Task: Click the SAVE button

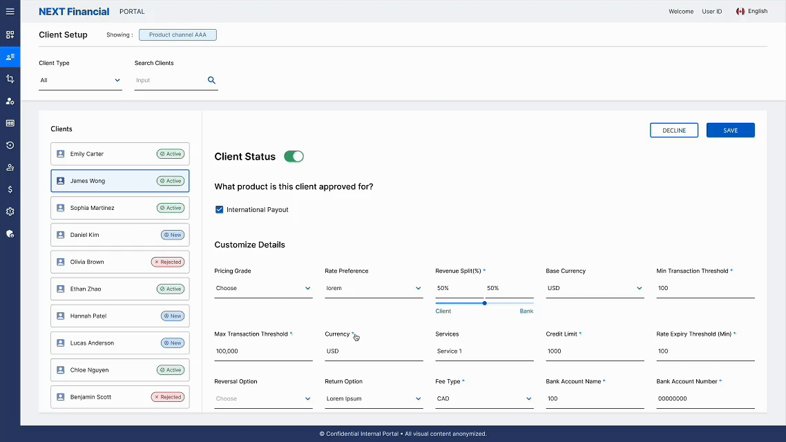Action: pyautogui.click(x=730, y=131)
